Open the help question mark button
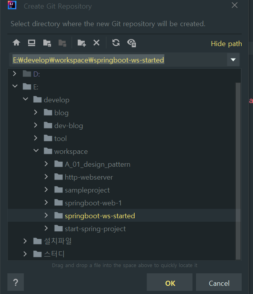 tap(16, 282)
